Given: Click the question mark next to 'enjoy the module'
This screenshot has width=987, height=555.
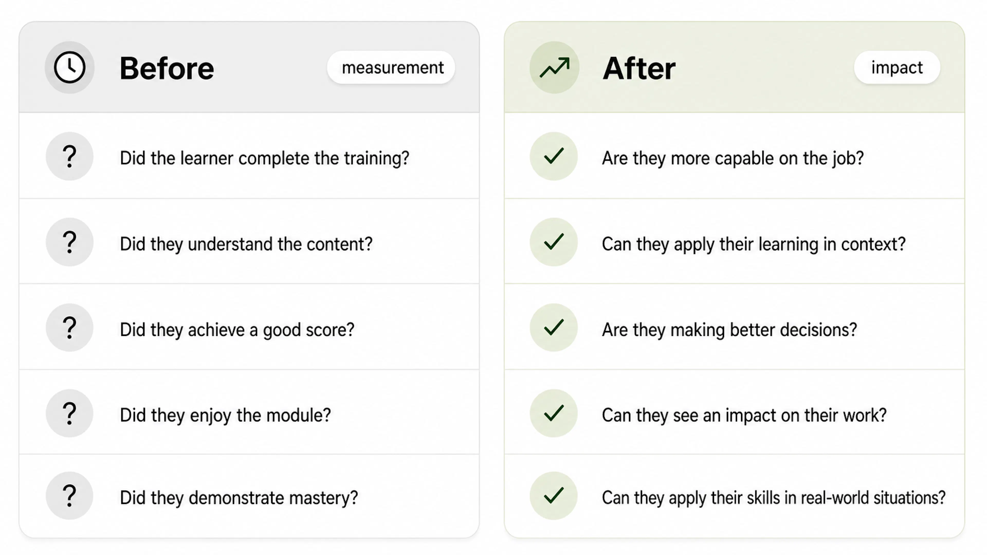Looking at the screenshot, I should [69, 413].
